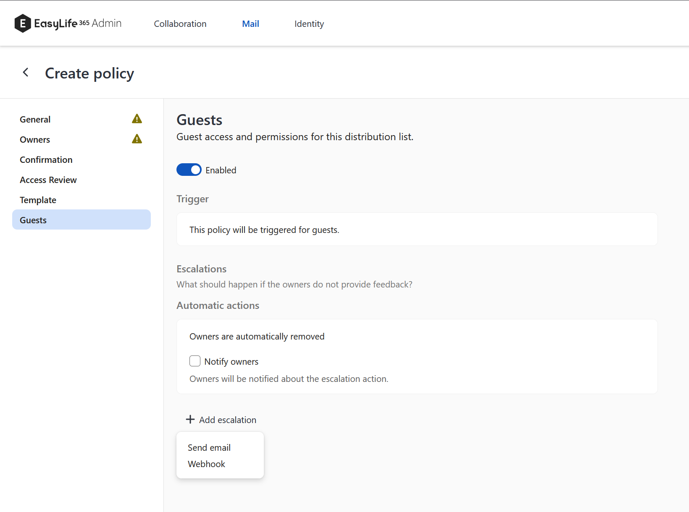Click the back arrow beside Create policy
The image size is (689, 512).
[26, 72]
